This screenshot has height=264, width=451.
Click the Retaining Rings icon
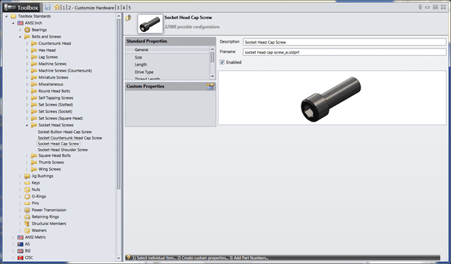point(27,217)
